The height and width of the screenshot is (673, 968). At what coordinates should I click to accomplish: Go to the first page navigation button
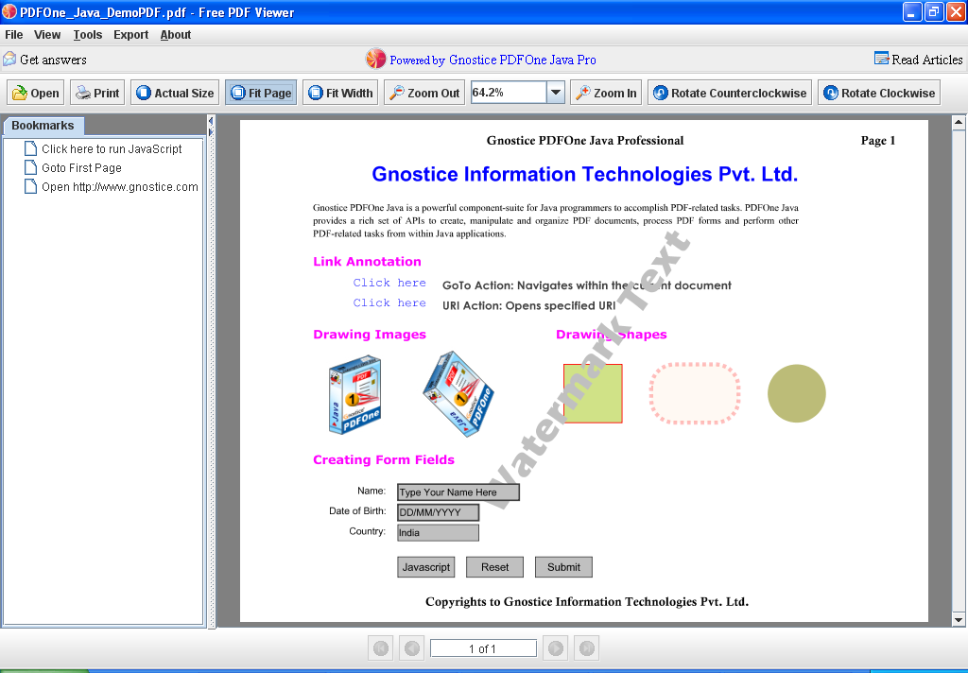point(380,648)
